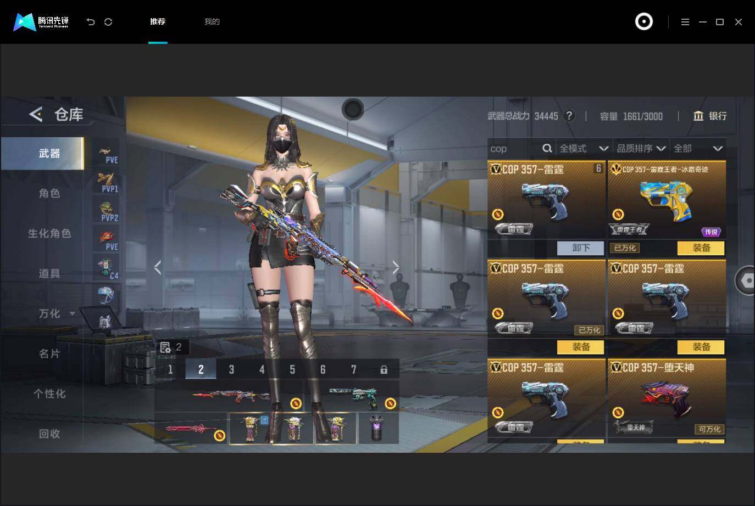Switch to loadout slot 6
Image resolution: width=755 pixels, height=506 pixels.
[323, 369]
